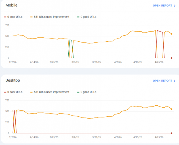Click 4/2/26 date label on Mobile chart
This screenshot has width=179, height=145.
118,62
